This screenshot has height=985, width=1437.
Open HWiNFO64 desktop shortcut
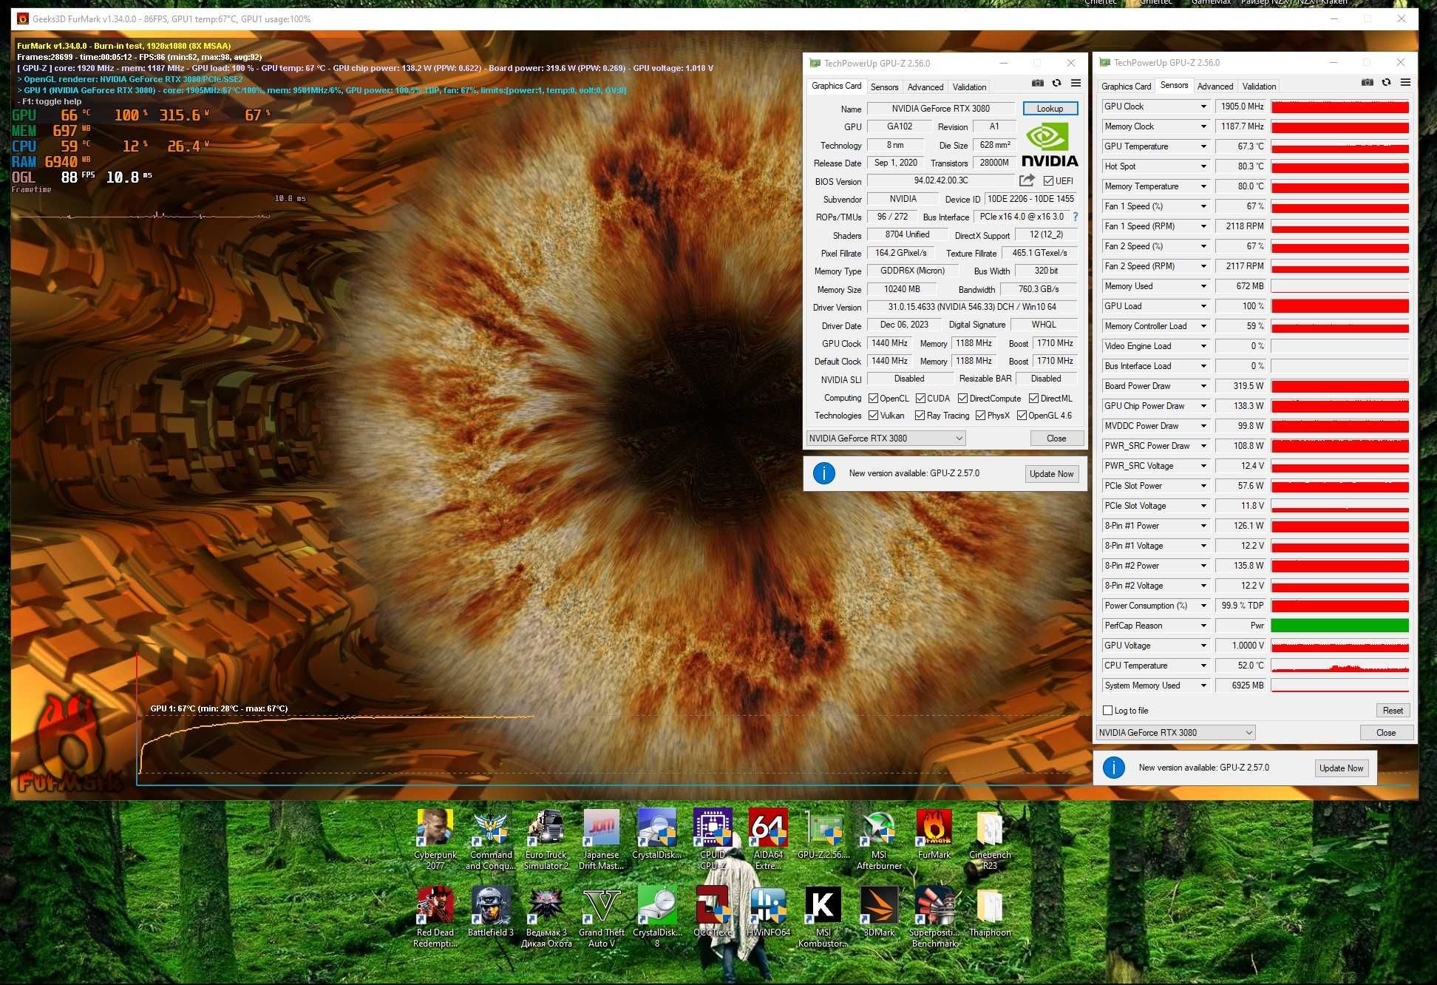click(768, 912)
